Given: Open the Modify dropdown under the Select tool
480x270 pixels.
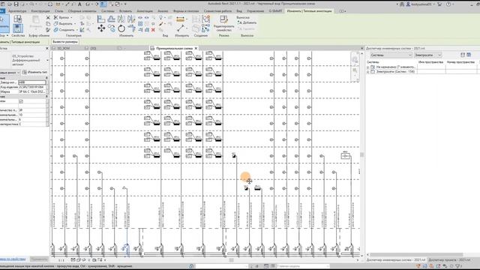Looking at the screenshot, I should [4, 36].
